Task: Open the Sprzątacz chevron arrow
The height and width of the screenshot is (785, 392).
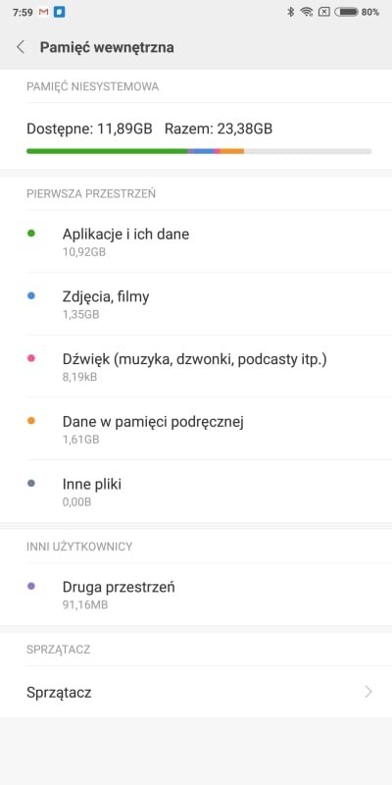Action: (368, 692)
